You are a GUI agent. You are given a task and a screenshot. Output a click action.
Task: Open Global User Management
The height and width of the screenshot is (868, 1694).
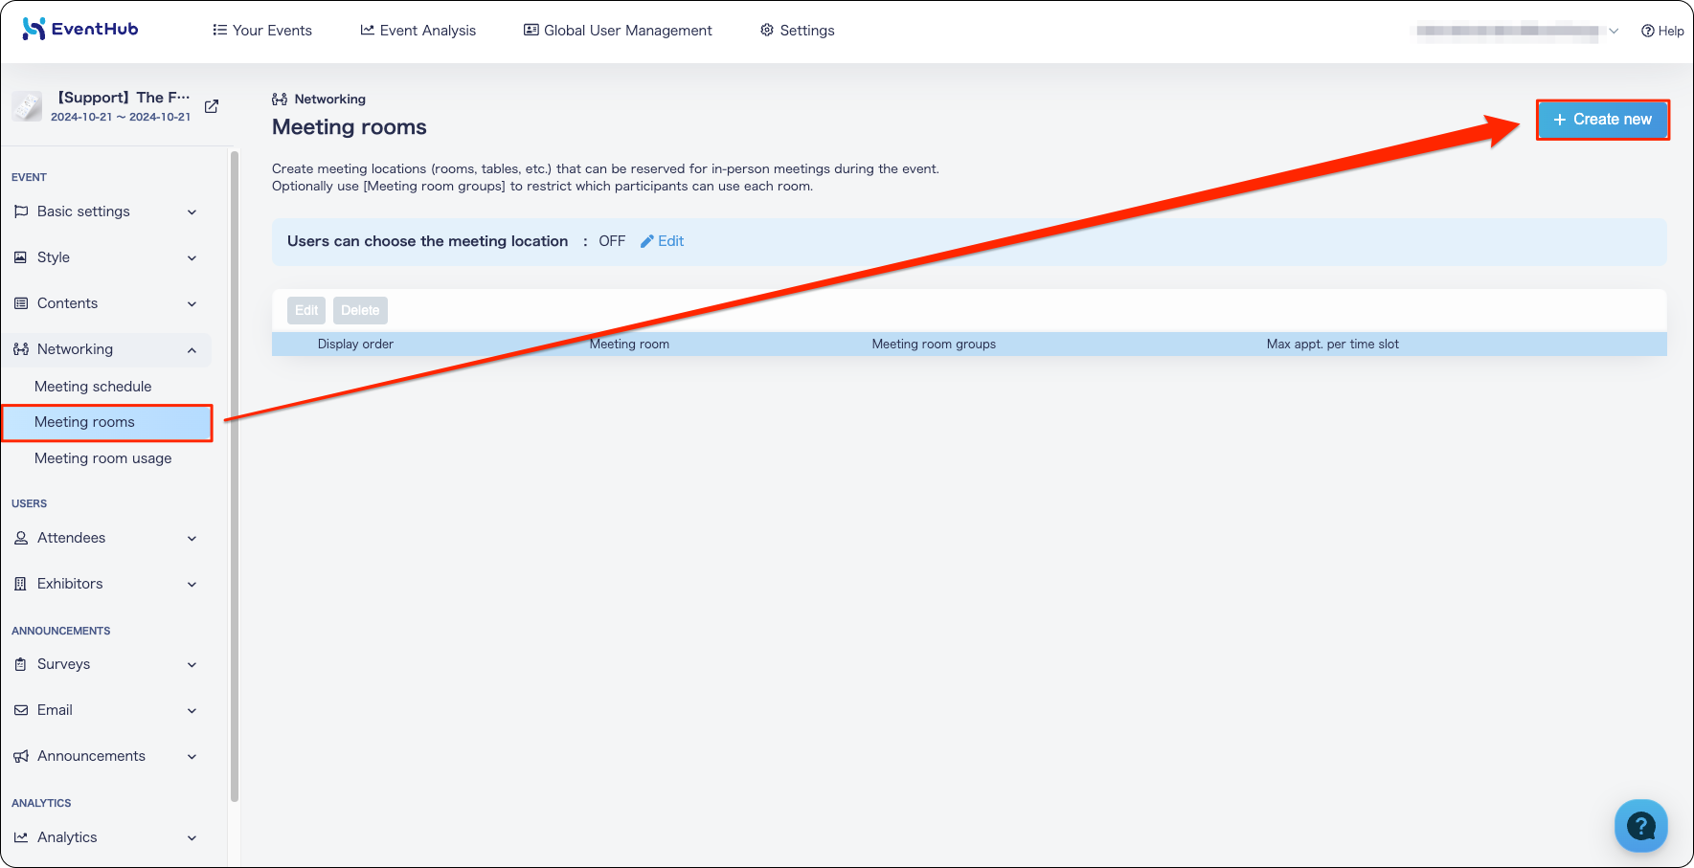(618, 30)
